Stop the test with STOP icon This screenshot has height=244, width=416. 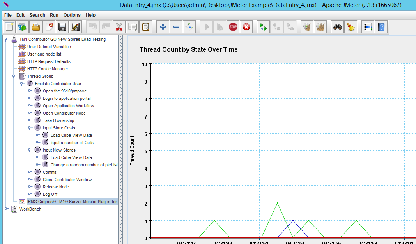233,27
